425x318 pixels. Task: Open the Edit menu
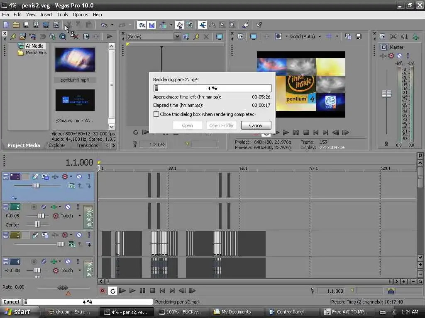click(x=17, y=14)
